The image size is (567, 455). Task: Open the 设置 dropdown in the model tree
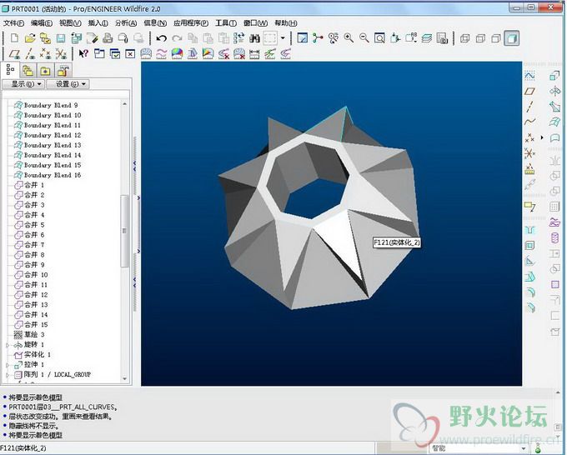point(68,84)
